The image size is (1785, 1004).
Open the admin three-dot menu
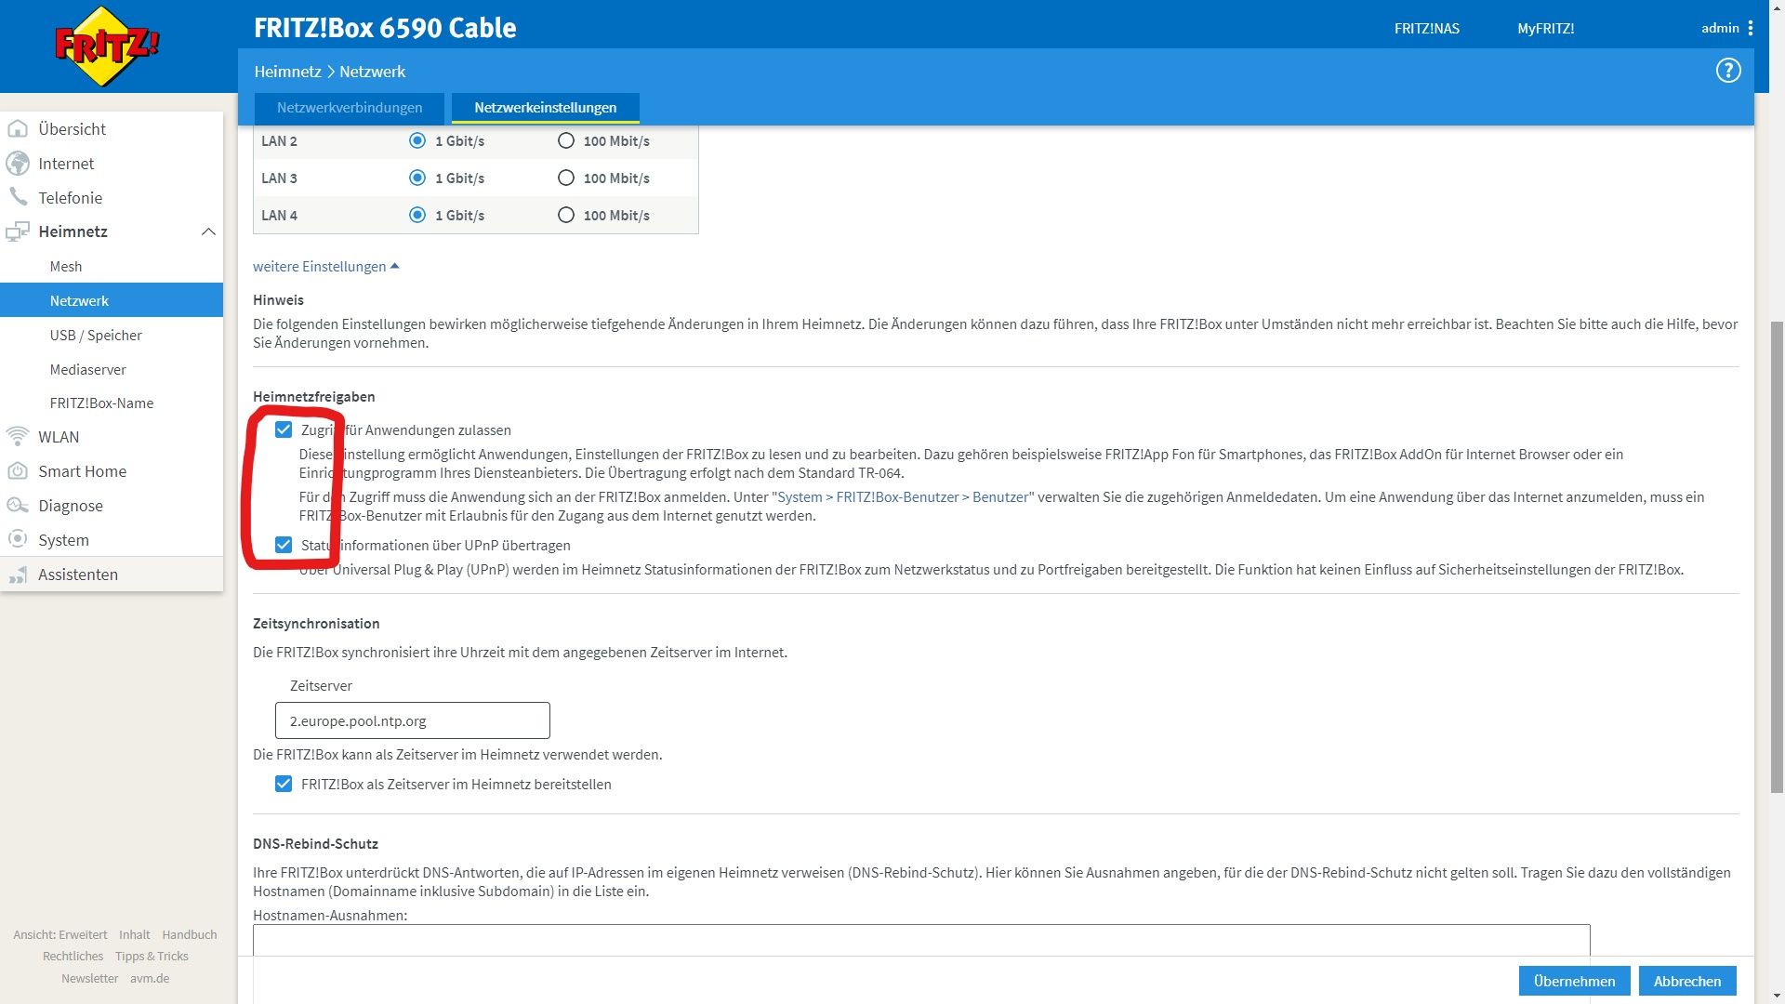click(x=1751, y=28)
